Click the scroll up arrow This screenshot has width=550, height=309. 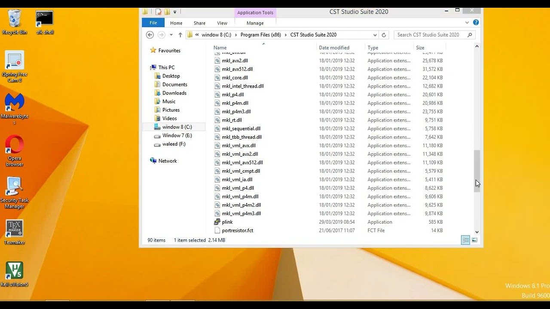477,46
